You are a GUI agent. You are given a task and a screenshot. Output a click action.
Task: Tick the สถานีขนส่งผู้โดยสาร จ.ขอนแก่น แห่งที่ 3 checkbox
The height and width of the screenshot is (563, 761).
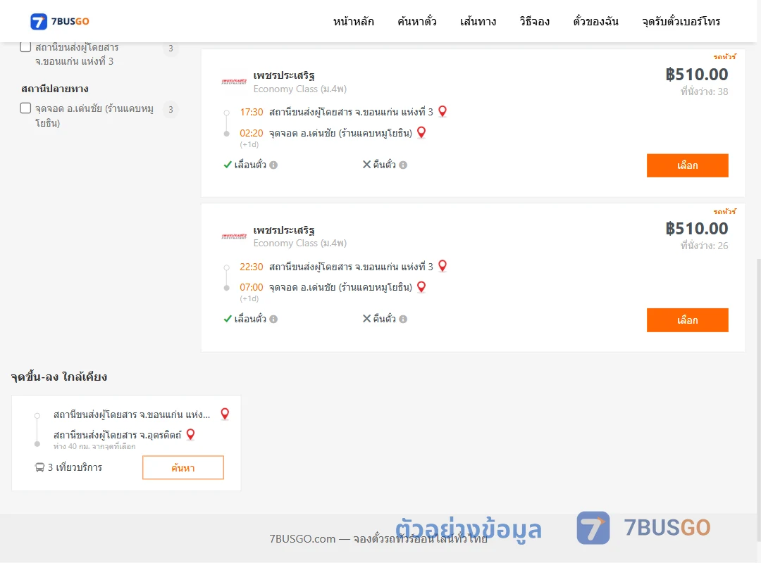[x=26, y=47]
